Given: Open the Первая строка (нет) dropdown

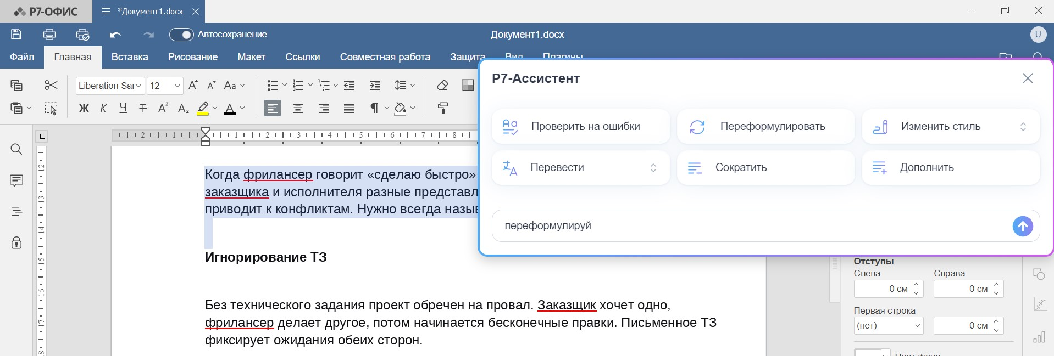Looking at the screenshot, I should coord(888,325).
